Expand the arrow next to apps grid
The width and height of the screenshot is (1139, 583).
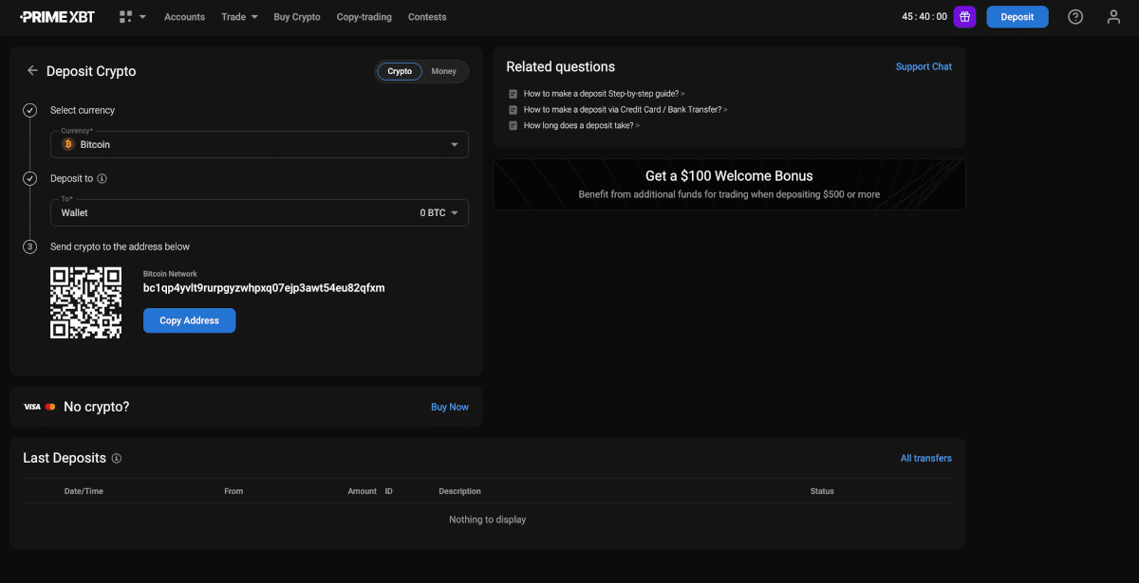click(x=142, y=17)
